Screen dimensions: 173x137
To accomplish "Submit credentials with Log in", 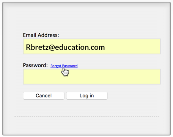I will click(x=87, y=96).
